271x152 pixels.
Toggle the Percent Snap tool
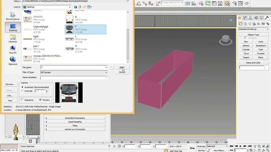(145, 3)
